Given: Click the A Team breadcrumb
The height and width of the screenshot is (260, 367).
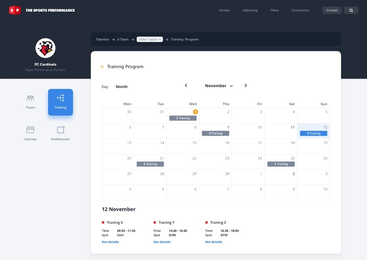Looking at the screenshot, I should (123, 40).
